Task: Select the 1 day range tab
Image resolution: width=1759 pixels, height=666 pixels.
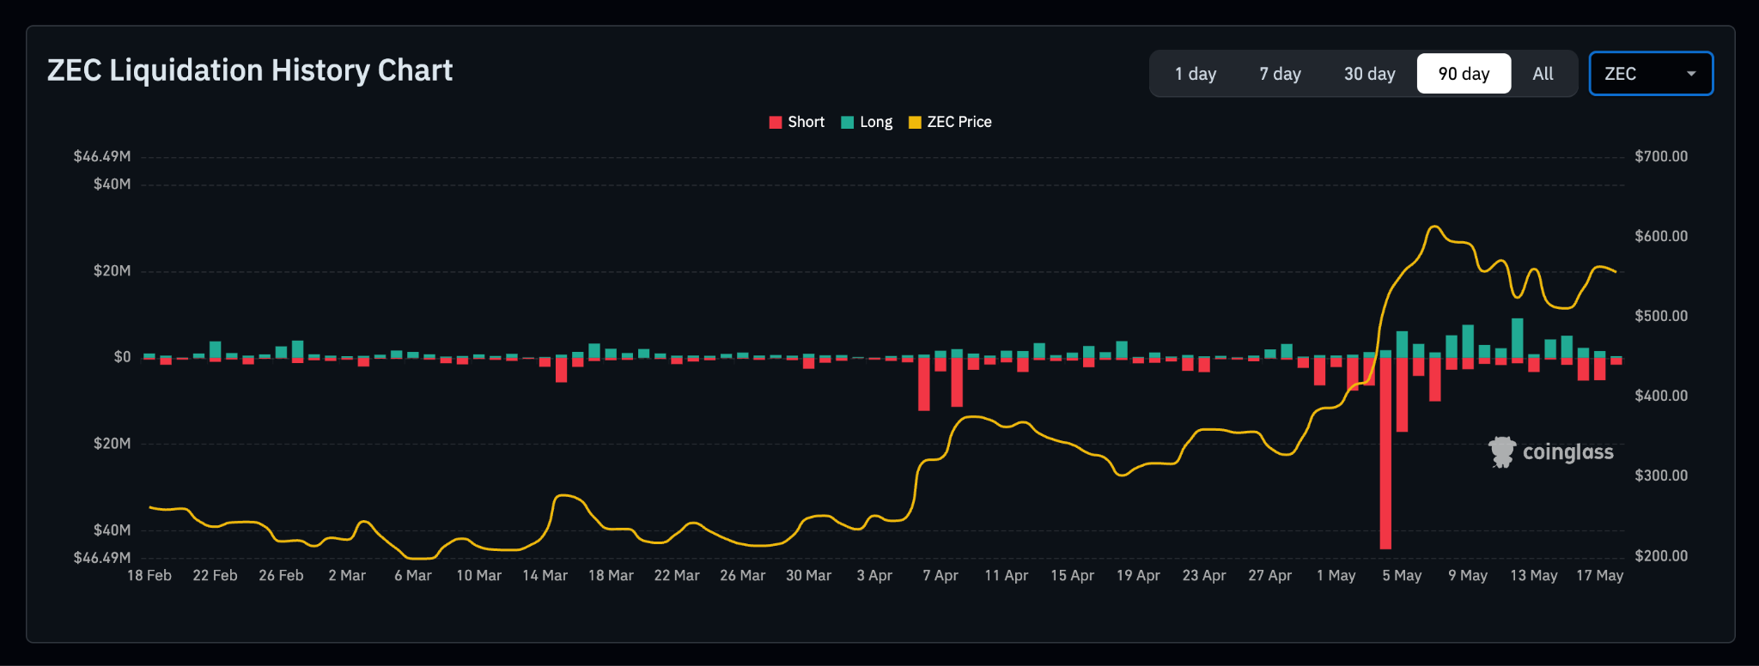Action: click(x=1195, y=74)
